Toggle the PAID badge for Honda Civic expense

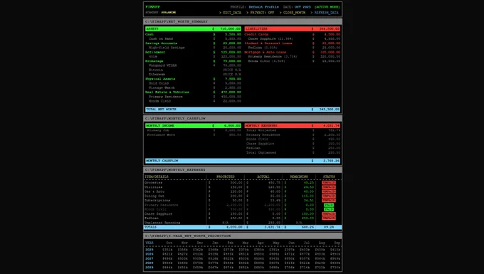pyautogui.click(x=329, y=209)
